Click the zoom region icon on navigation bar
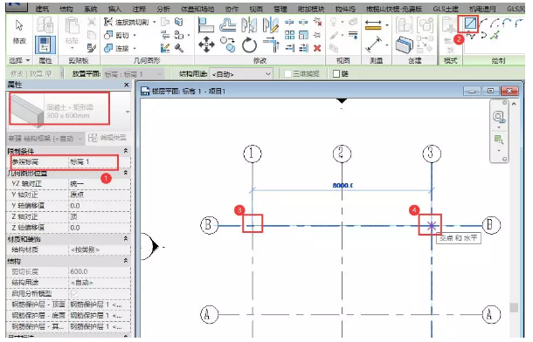Screen dimensions: 533x342 coord(499,140)
